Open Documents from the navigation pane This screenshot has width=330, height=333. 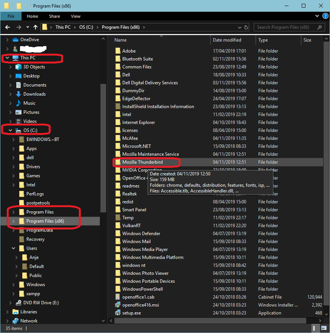point(35,85)
